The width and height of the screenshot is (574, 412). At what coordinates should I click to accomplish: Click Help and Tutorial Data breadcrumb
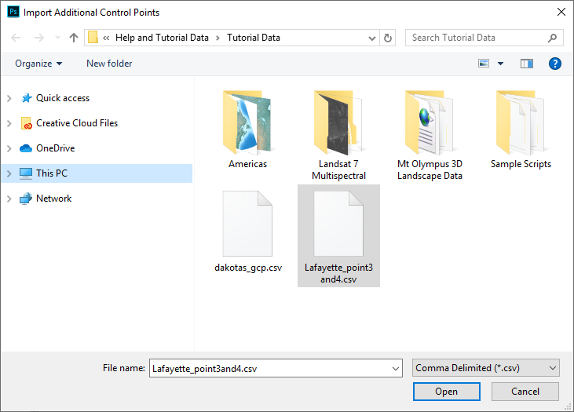[x=162, y=38]
